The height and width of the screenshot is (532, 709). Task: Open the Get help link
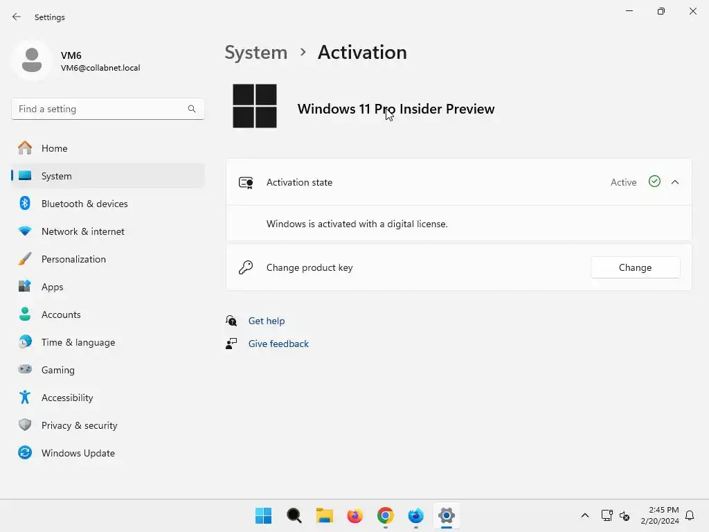[x=267, y=321]
